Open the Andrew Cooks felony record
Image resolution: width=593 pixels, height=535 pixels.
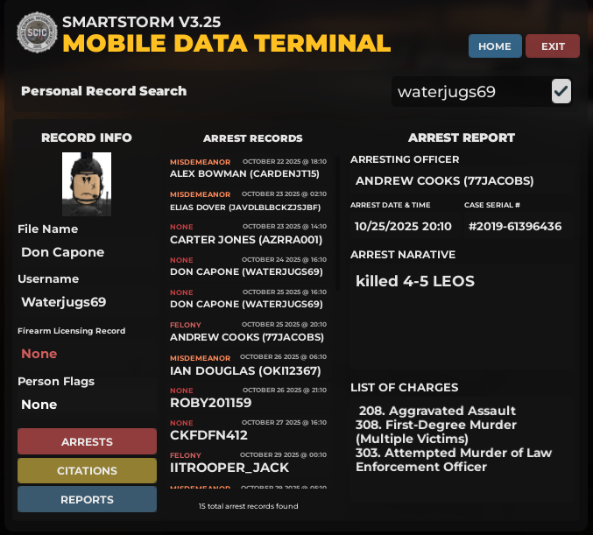(248, 331)
